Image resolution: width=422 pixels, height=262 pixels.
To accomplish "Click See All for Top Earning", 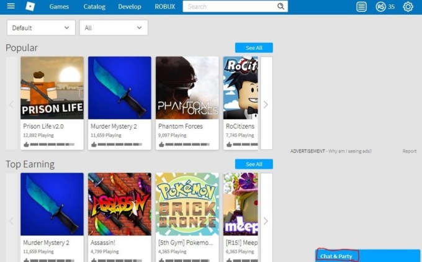I will coord(254,164).
